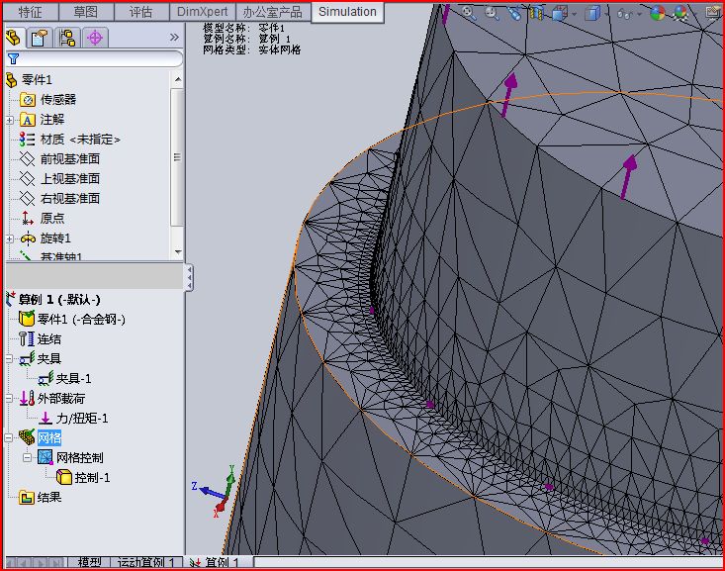Click the 夹具-1 fixture icon
Viewport: 725px width, 571px height.
click(45, 378)
